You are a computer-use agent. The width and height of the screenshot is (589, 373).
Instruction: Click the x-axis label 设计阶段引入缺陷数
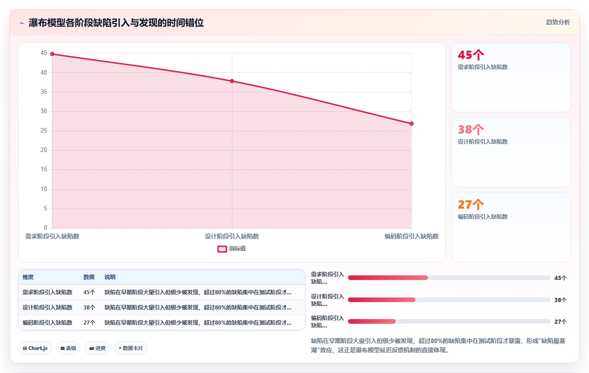pos(232,236)
